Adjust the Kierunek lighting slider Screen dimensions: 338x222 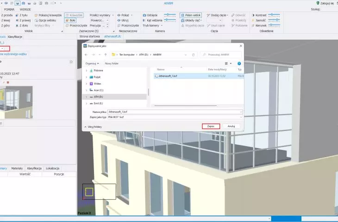coord(274,25)
